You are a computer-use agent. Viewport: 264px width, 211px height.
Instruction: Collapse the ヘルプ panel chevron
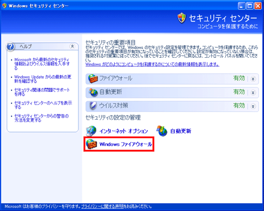[x=72, y=46]
